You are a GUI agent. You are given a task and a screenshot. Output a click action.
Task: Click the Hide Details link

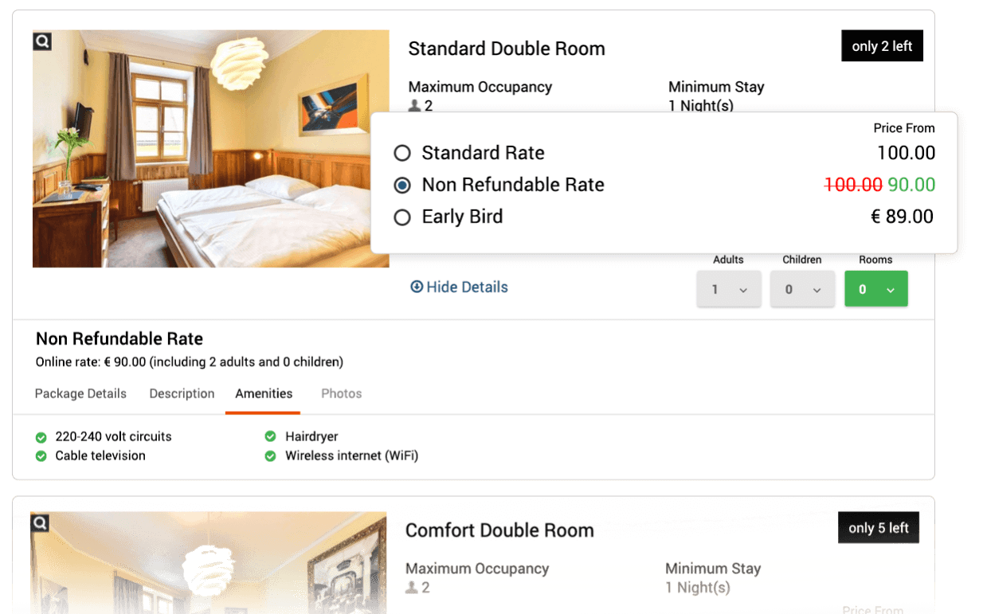click(467, 287)
